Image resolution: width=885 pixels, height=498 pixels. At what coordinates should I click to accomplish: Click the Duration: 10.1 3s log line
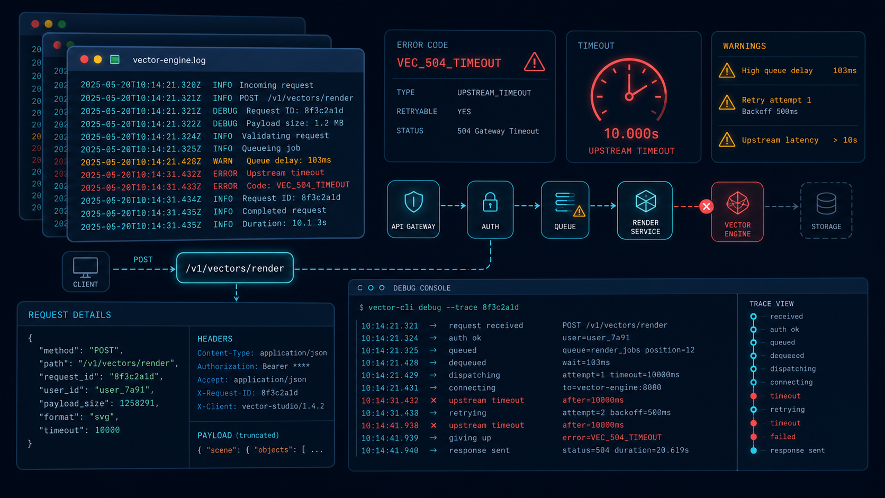point(204,224)
